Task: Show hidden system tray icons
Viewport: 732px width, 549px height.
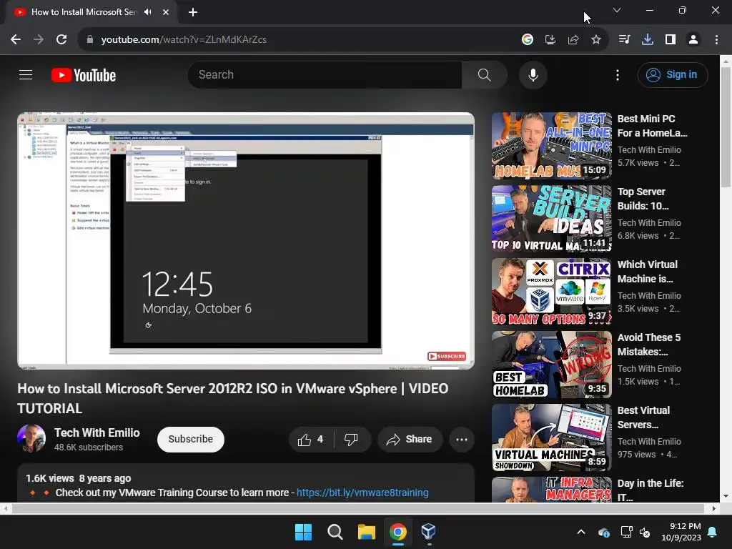Action: pyautogui.click(x=581, y=532)
